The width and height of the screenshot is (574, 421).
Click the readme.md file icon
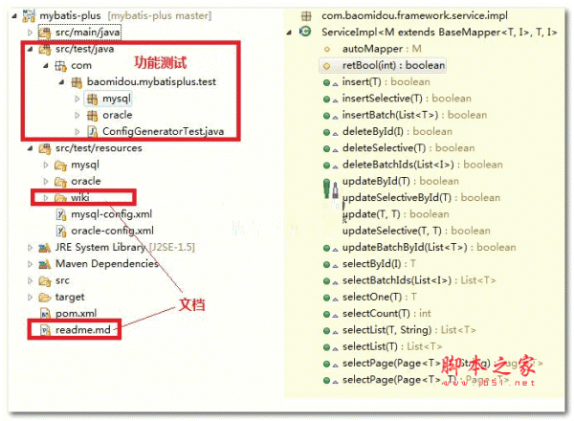[45, 330]
